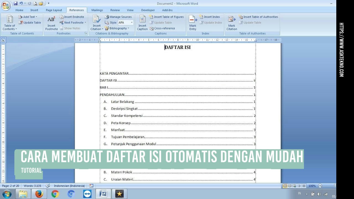The height and width of the screenshot is (199, 354).
Task: Click the Mark Citation button
Action: 232,23
